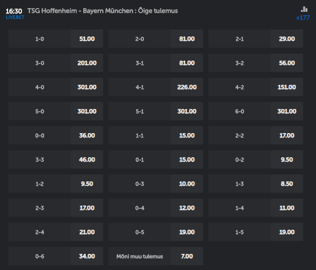The width and height of the screenshot is (316, 270).
Task: Pick the 2-1 result at 29.00
Action: (256, 39)
